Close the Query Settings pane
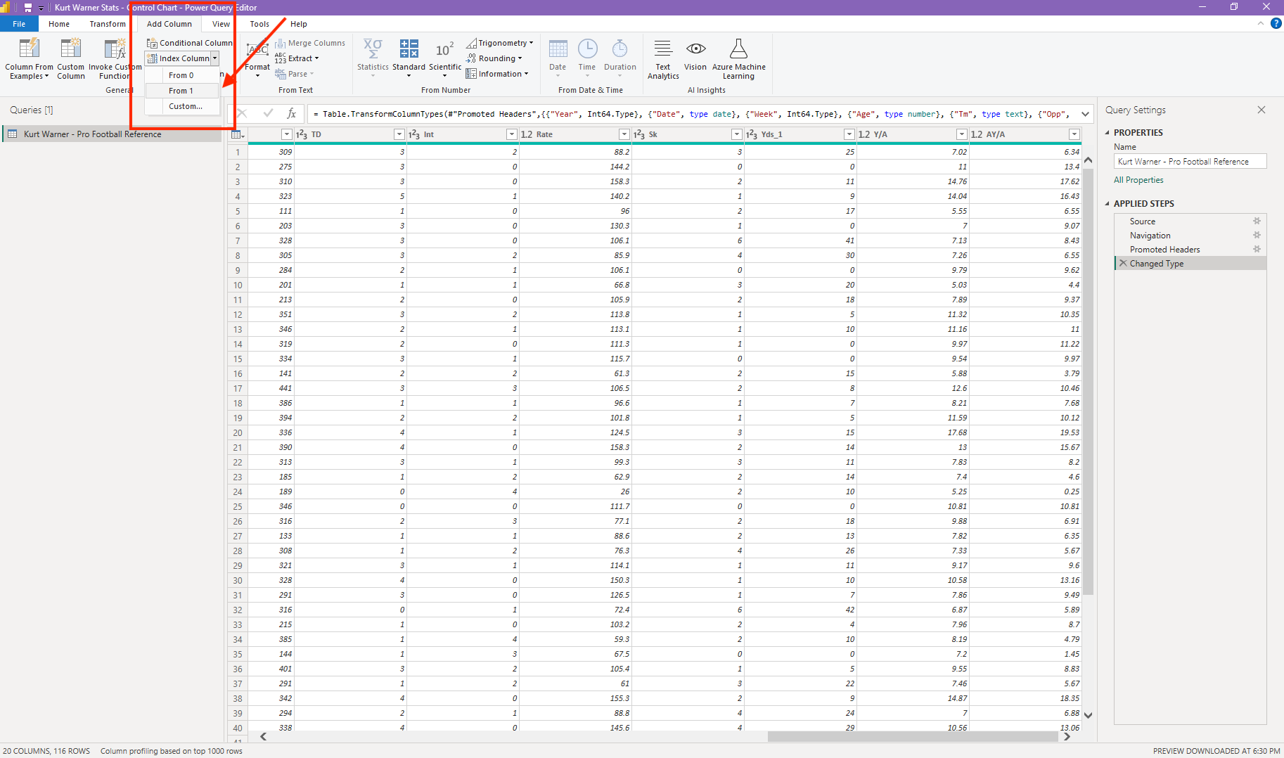 point(1261,110)
